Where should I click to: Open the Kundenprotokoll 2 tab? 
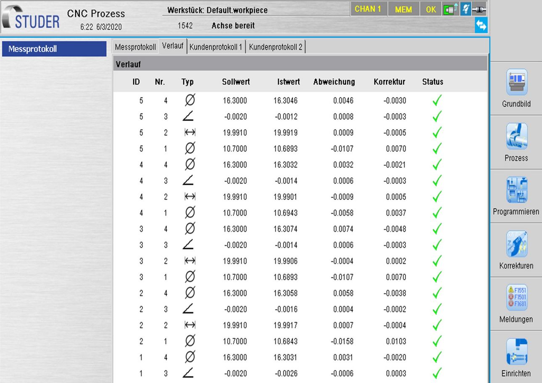tap(276, 47)
